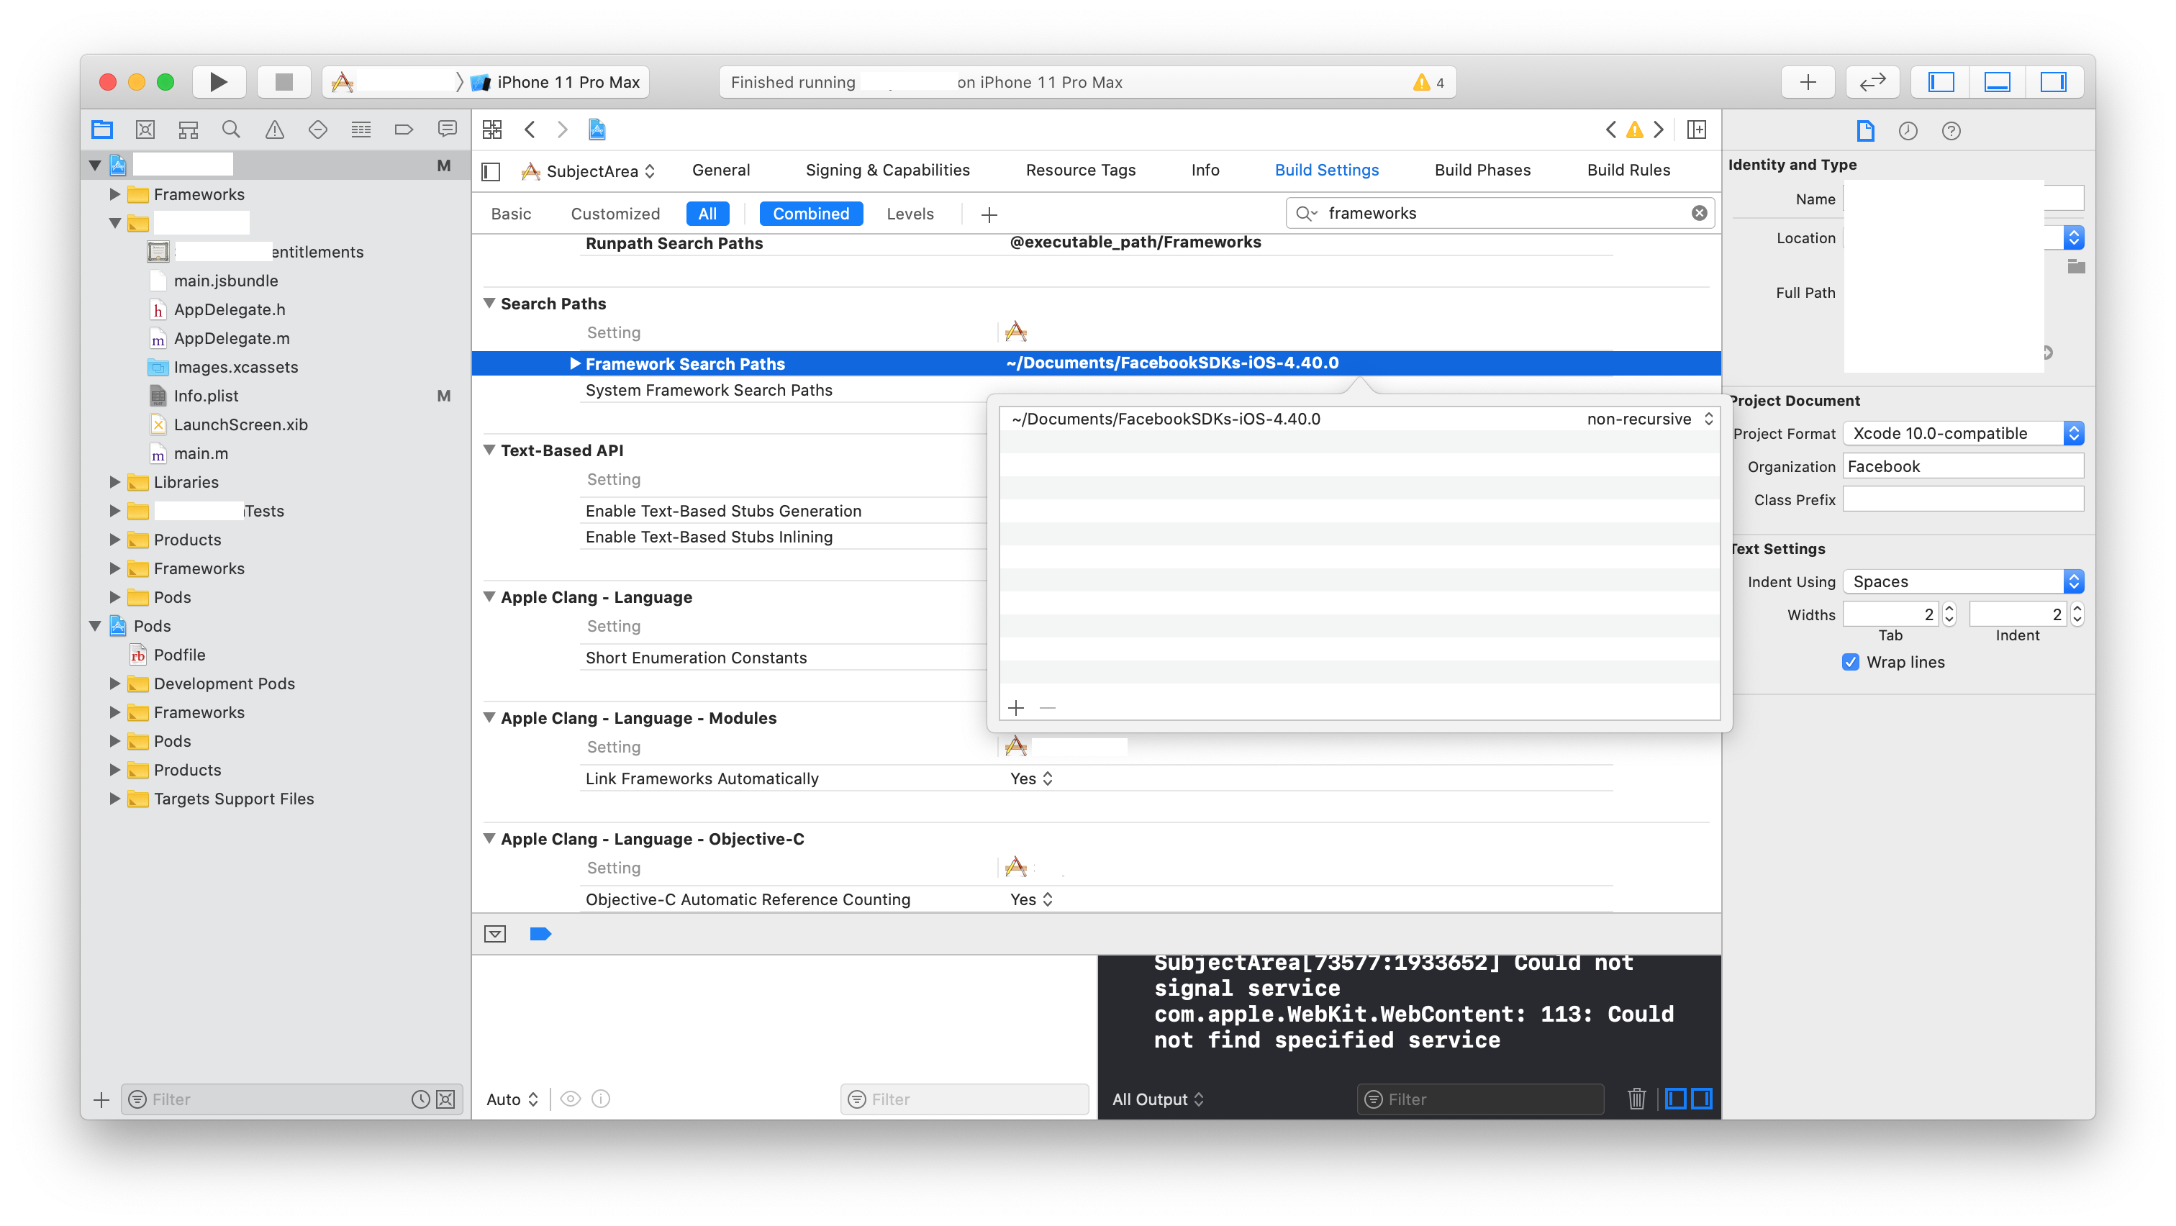Click the Stop button in the toolbar
The image size is (2176, 1226).
click(x=284, y=82)
